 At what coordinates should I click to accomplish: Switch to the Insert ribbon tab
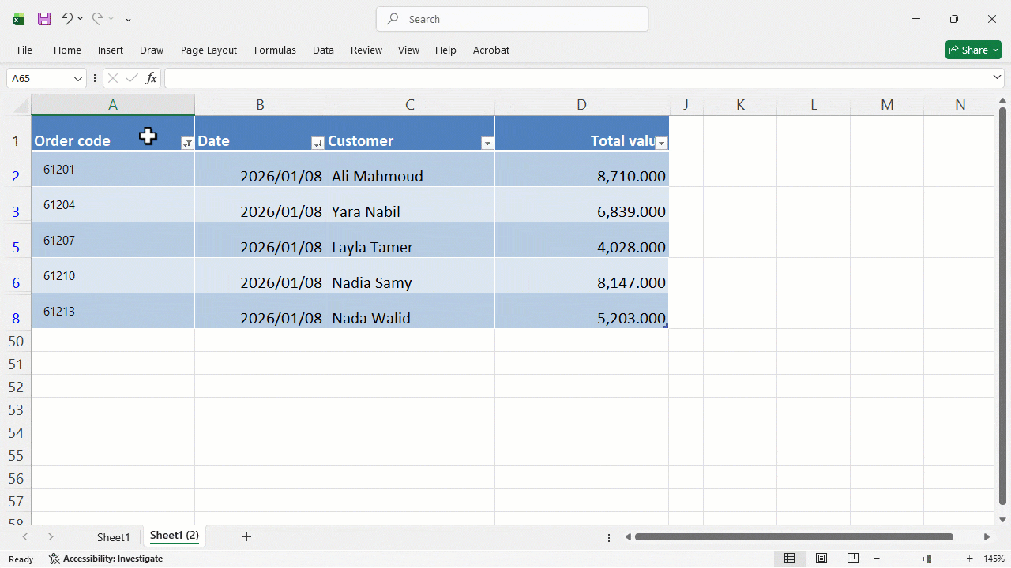coord(111,50)
